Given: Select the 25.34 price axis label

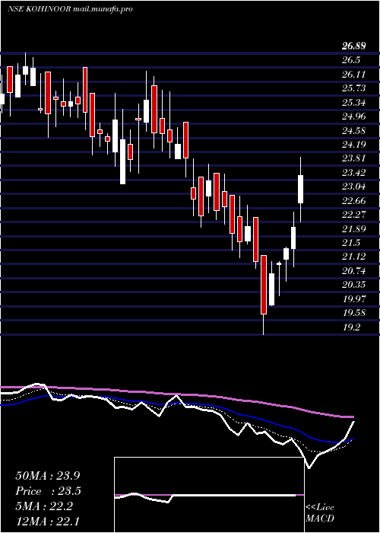Looking at the screenshot, I should (x=353, y=103).
